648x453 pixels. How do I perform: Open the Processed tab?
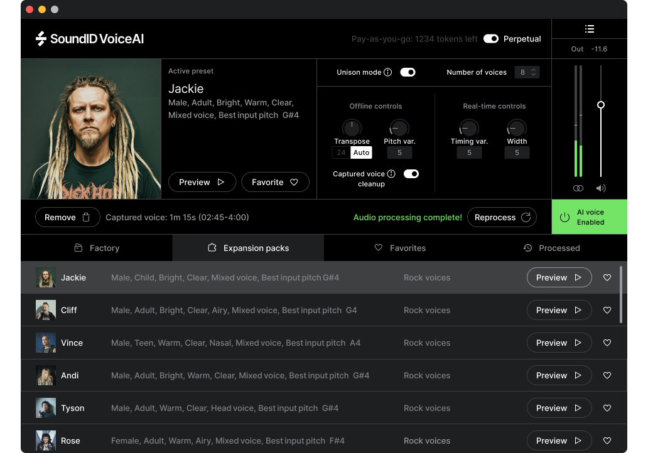pos(551,248)
